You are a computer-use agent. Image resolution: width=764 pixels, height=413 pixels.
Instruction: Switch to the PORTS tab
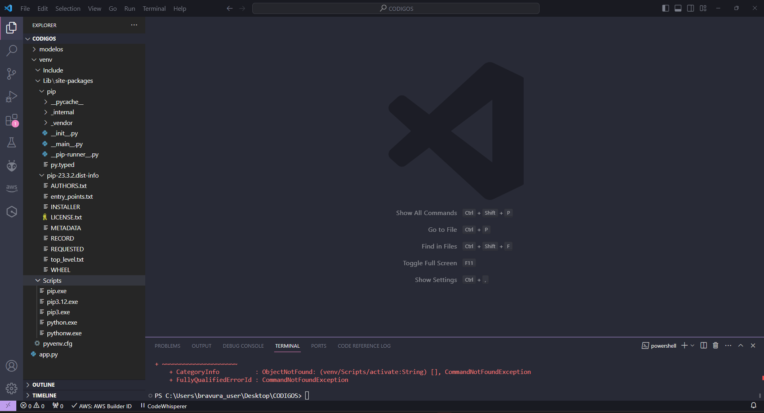[319, 346]
